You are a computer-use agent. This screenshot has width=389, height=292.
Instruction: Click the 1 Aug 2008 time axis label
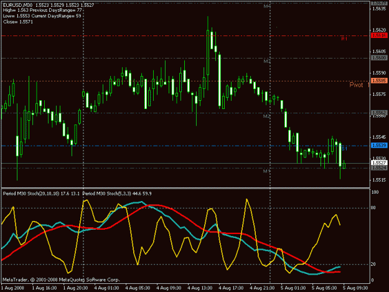[13, 288]
